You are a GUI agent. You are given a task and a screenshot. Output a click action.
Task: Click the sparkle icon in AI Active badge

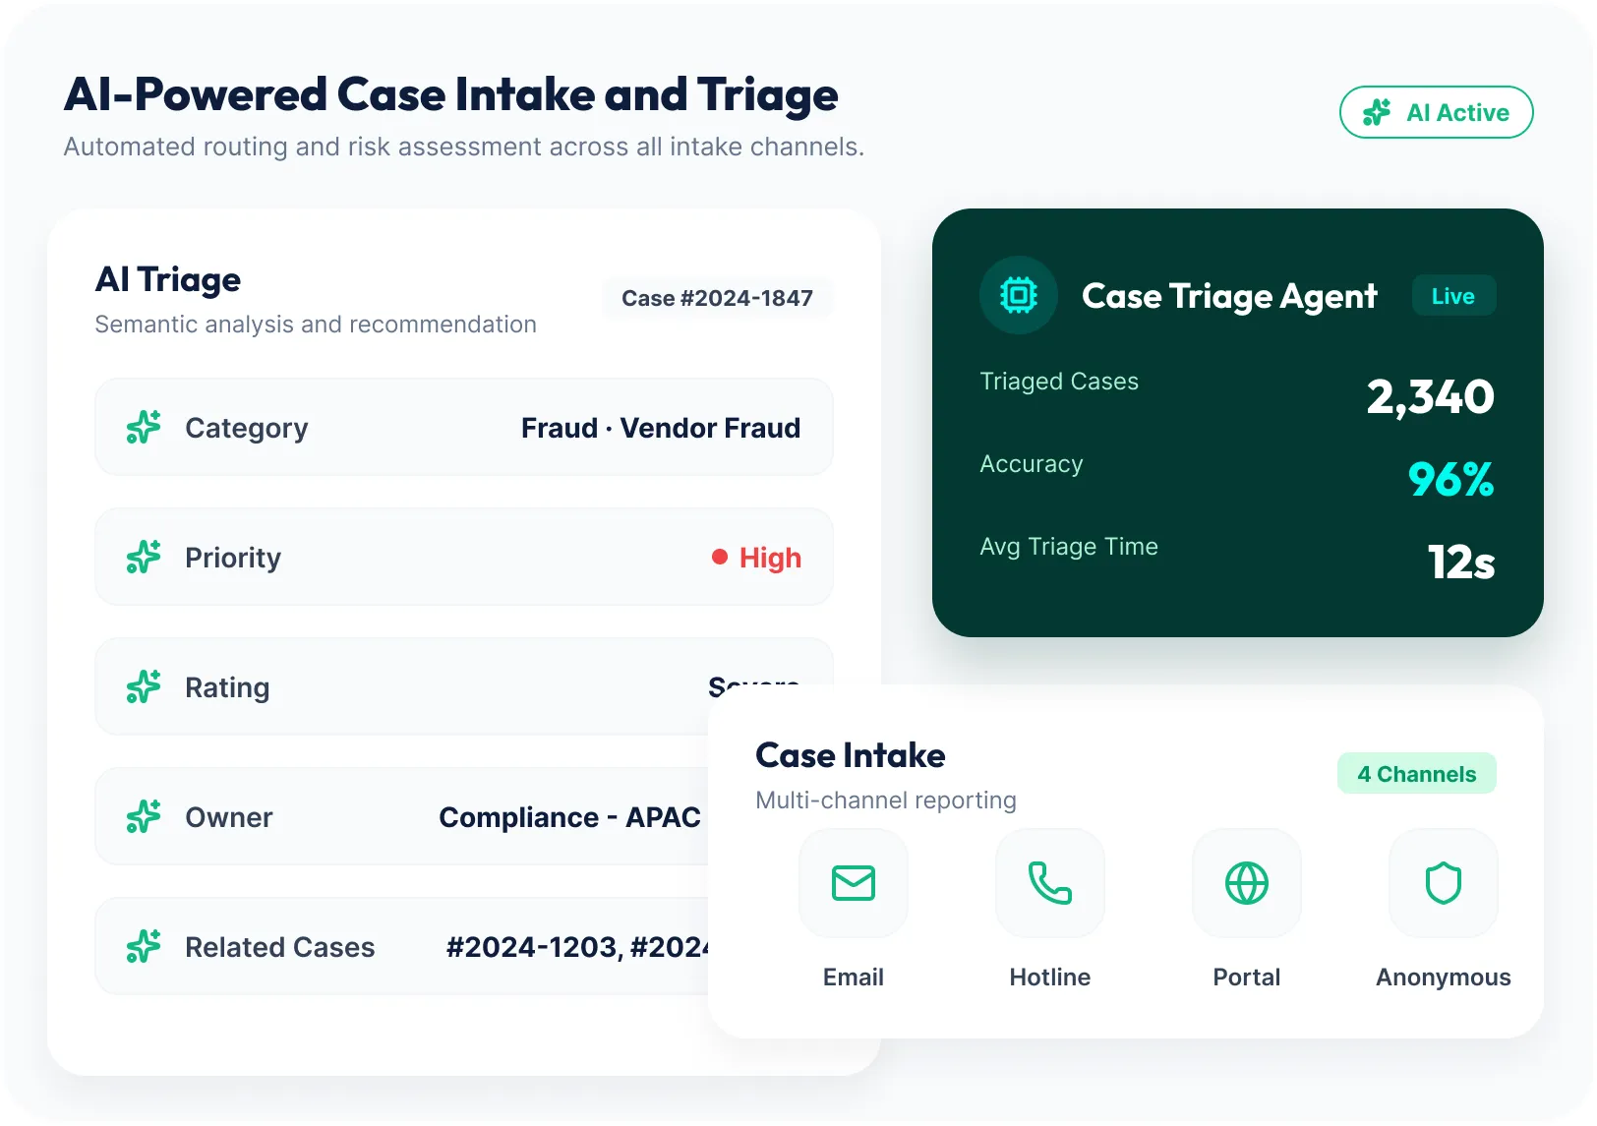tap(1377, 112)
